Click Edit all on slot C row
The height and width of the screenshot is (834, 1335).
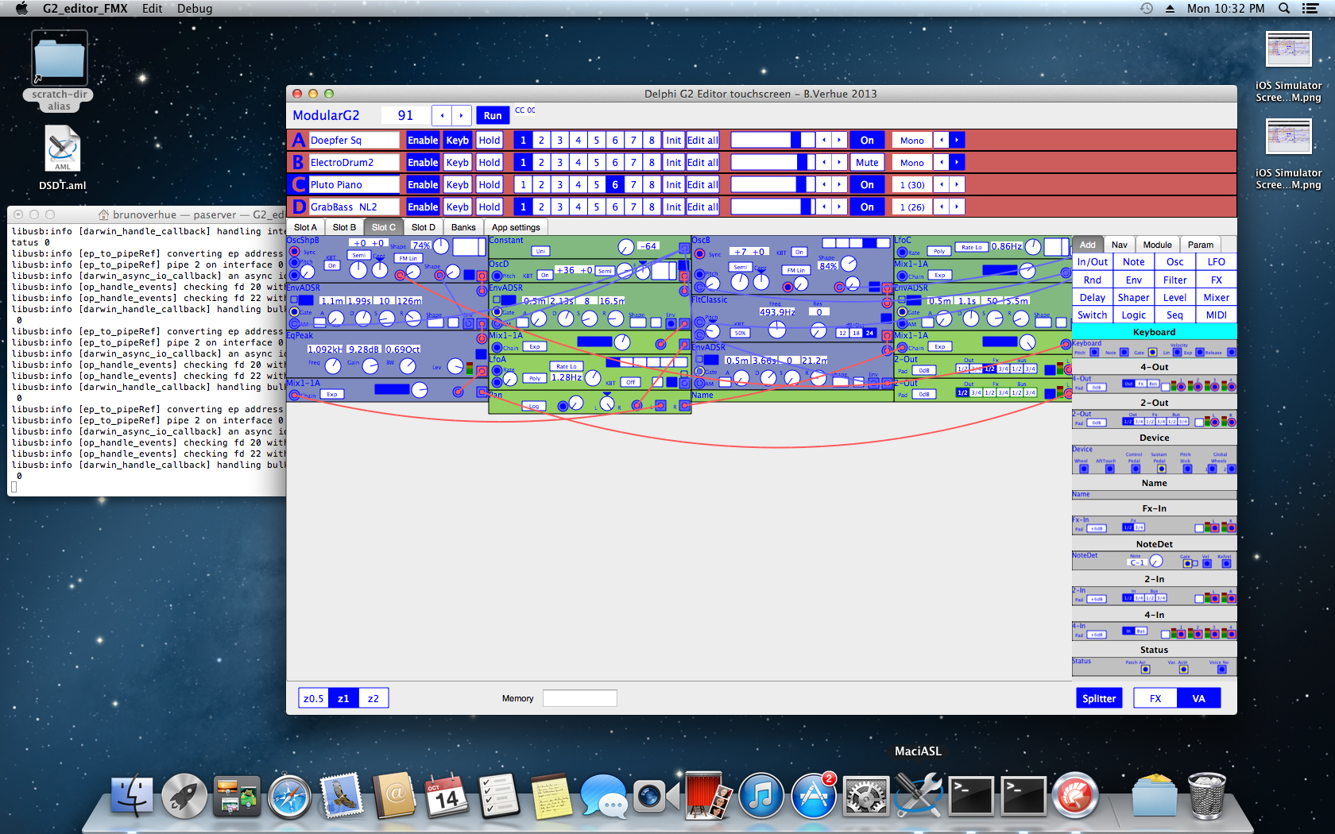[702, 184]
